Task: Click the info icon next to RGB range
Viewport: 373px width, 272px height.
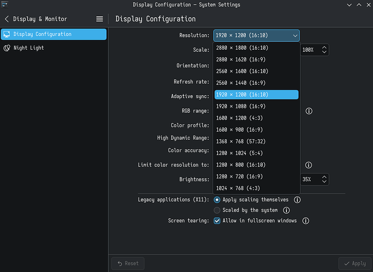Action: coord(309,110)
